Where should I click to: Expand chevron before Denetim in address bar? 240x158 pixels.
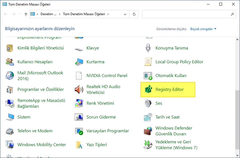point(37,14)
